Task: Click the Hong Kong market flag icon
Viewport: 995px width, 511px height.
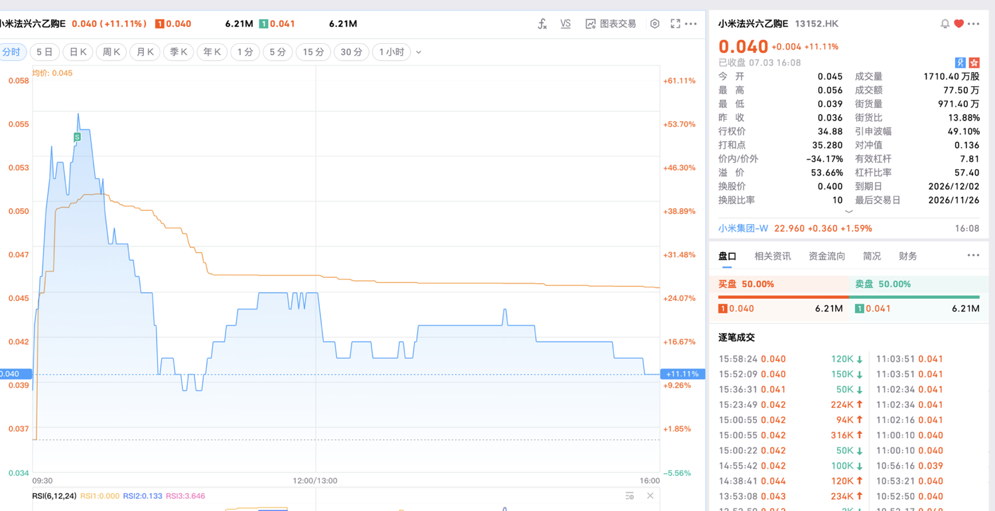Action: [974, 62]
